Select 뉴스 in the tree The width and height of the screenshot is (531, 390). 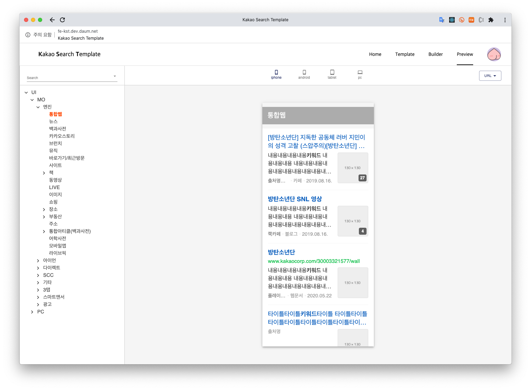53,122
